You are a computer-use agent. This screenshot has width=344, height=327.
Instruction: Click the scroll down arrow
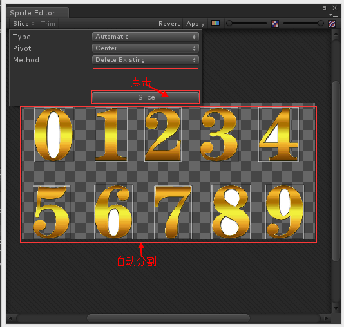pyautogui.click(x=336, y=308)
